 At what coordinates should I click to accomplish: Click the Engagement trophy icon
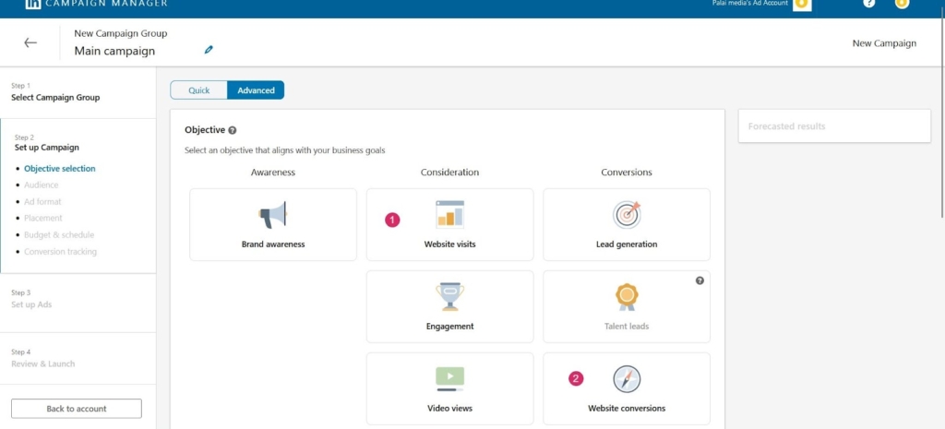pyautogui.click(x=449, y=296)
